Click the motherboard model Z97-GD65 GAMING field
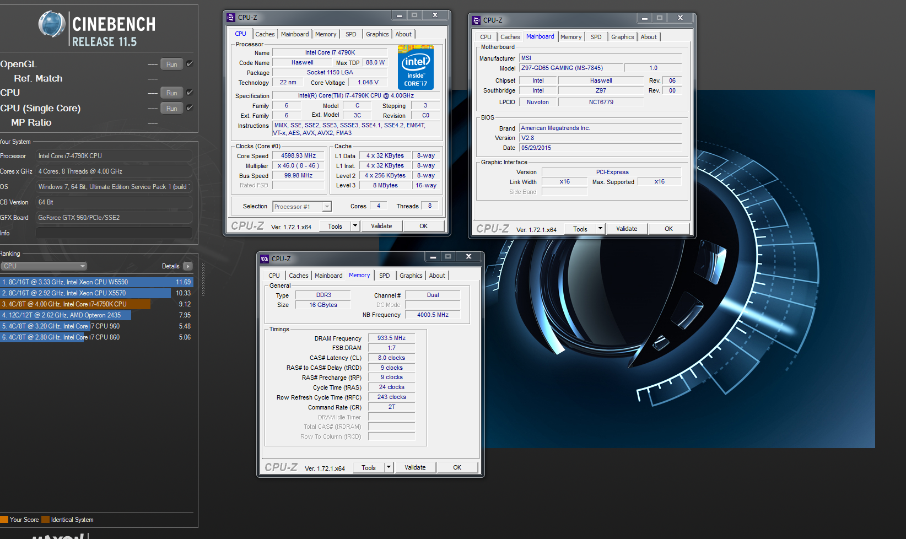This screenshot has width=906, height=539. tap(571, 68)
